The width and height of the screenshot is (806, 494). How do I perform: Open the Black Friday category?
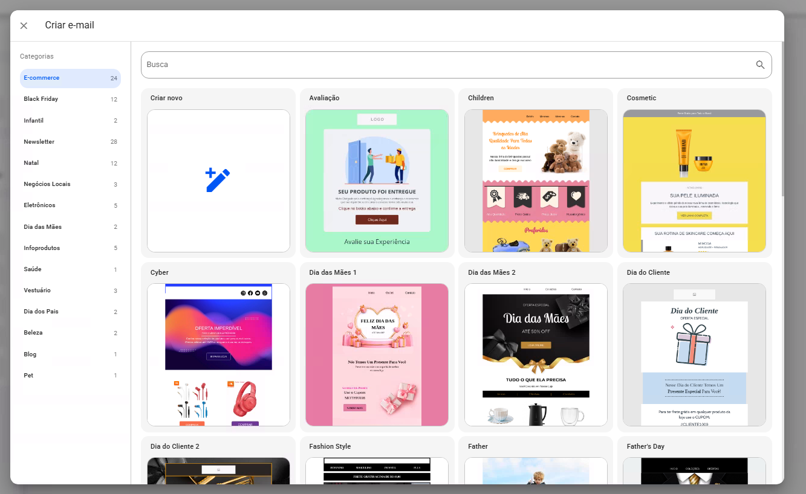coord(70,99)
